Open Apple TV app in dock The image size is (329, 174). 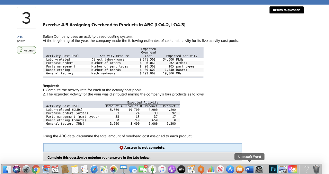[x=181, y=169]
